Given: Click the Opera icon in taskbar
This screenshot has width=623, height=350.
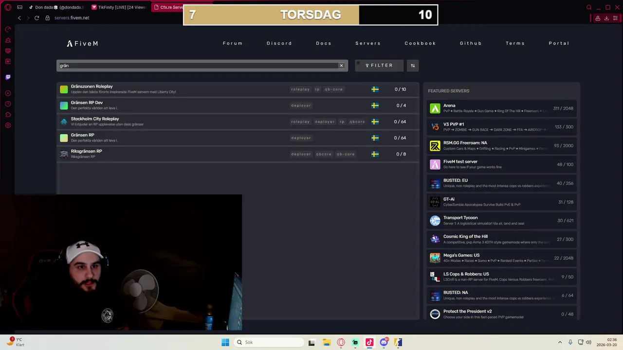Looking at the screenshot, I should [x=341, y=342].
